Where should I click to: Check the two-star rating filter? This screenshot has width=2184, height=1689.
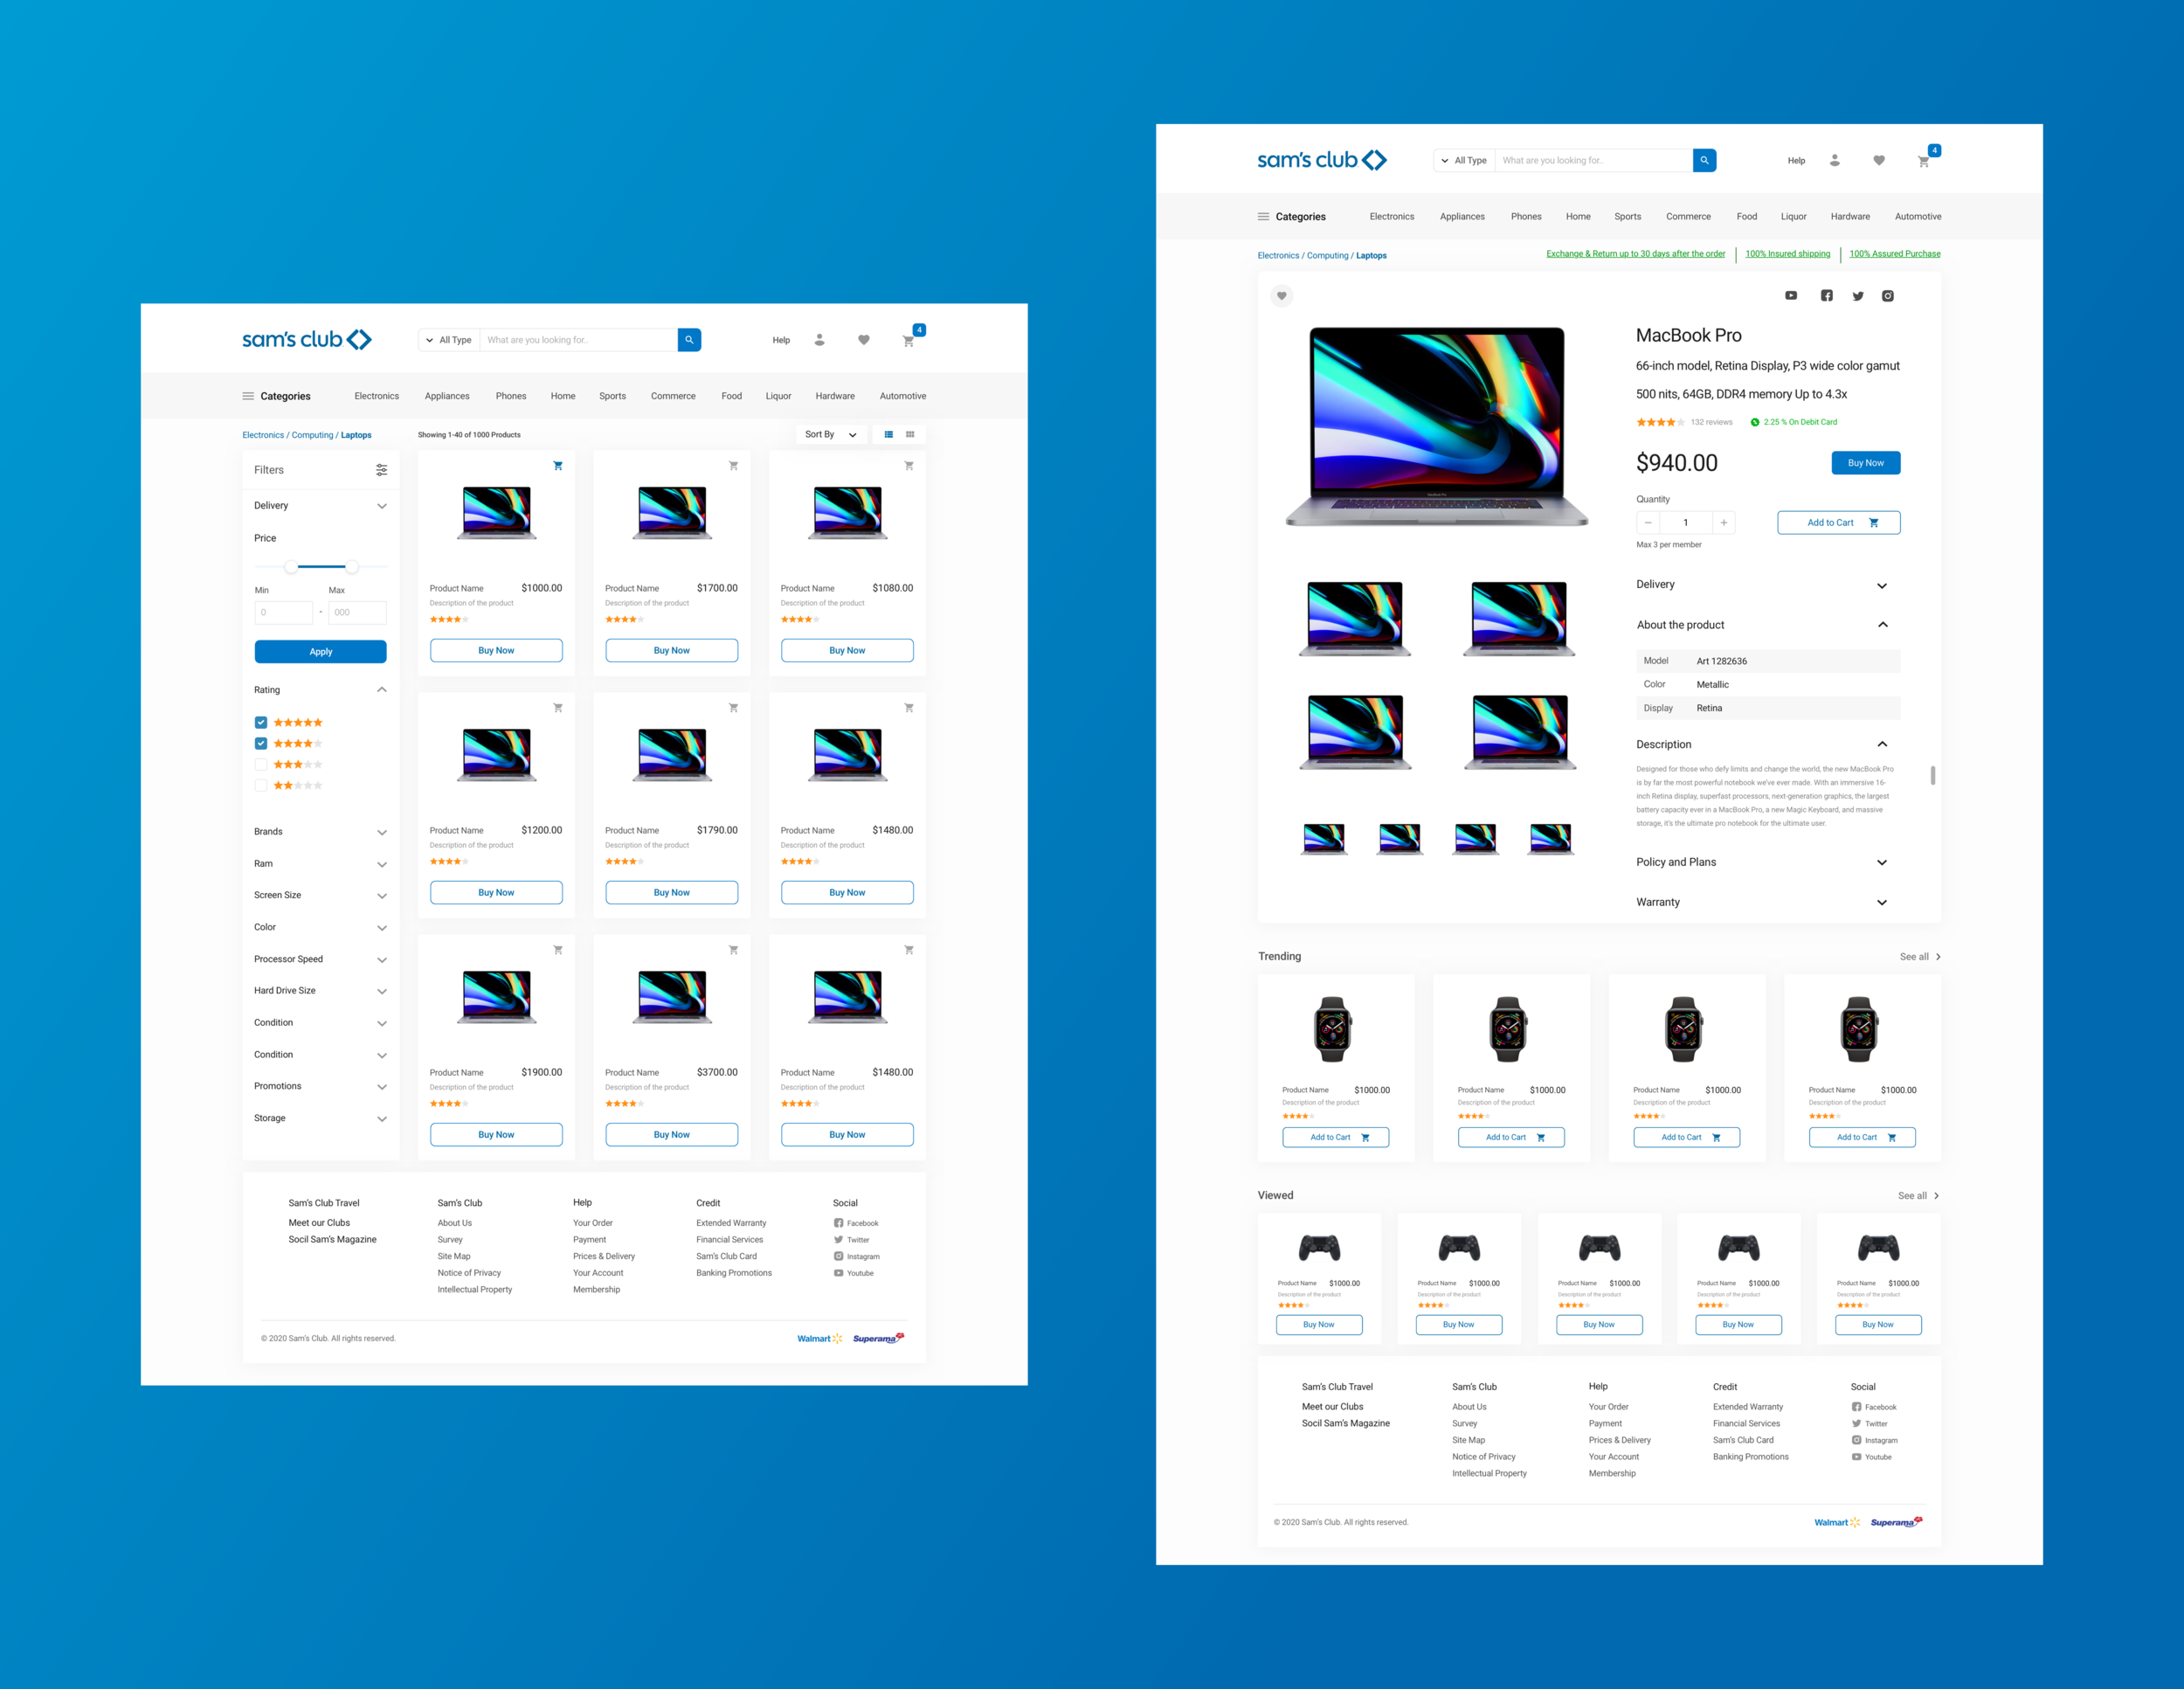pos(261,785)
